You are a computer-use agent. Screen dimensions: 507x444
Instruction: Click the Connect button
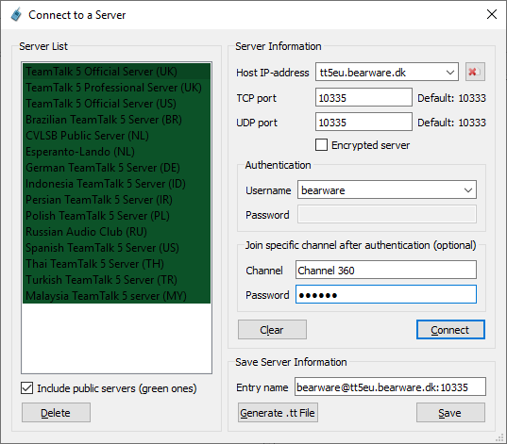[450, 330]
